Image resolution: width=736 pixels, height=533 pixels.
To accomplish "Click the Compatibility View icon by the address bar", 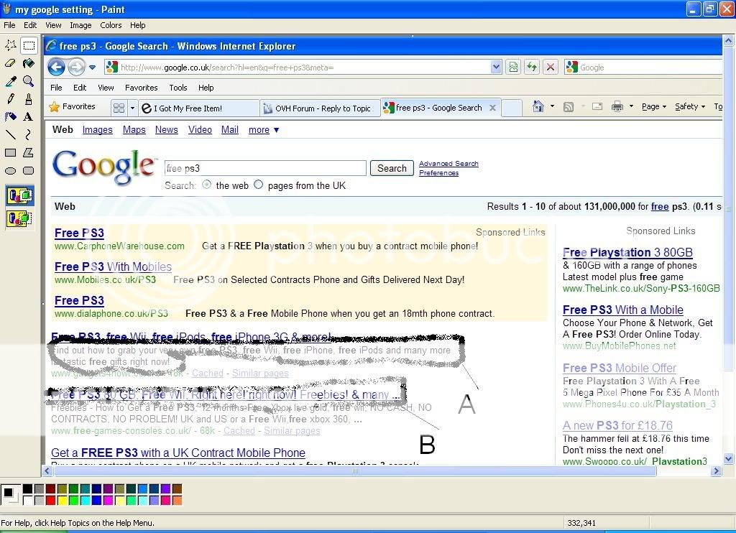I will (x=513, y=68).
